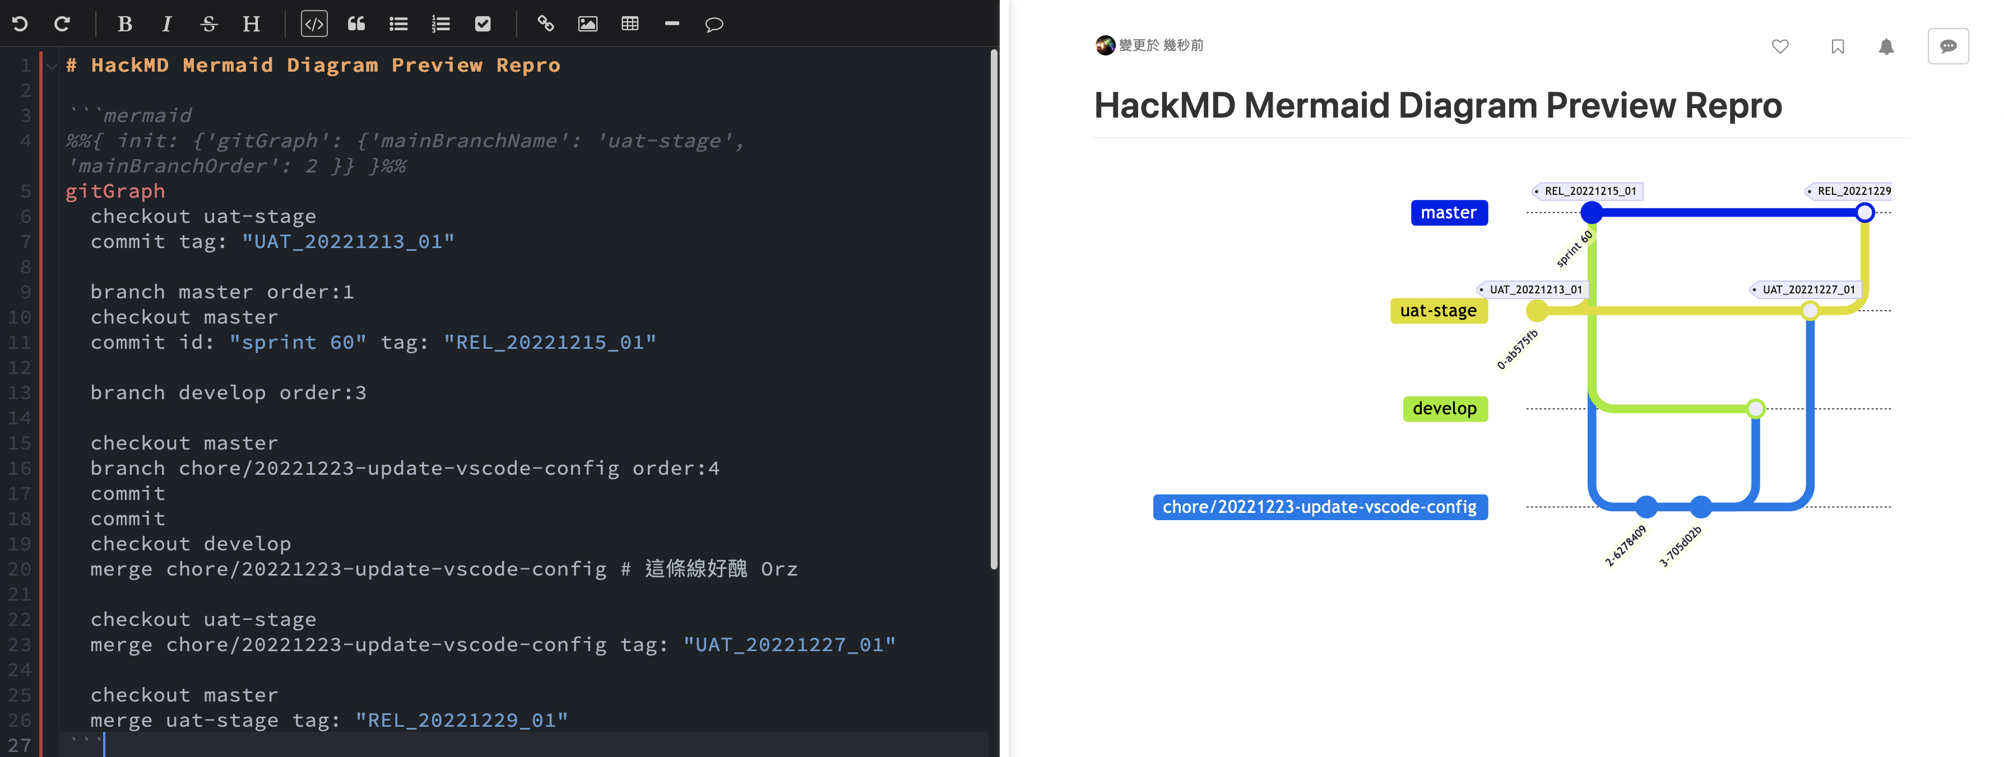
Task: Insert a horizontal rule line
Action: click(x=672, y=24)
